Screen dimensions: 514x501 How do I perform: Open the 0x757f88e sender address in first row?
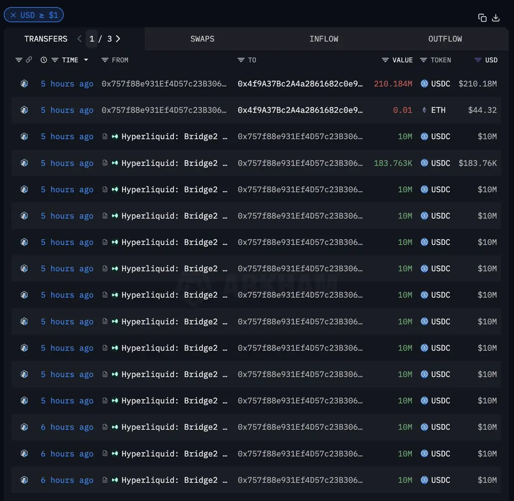click(x=164, y=84)
